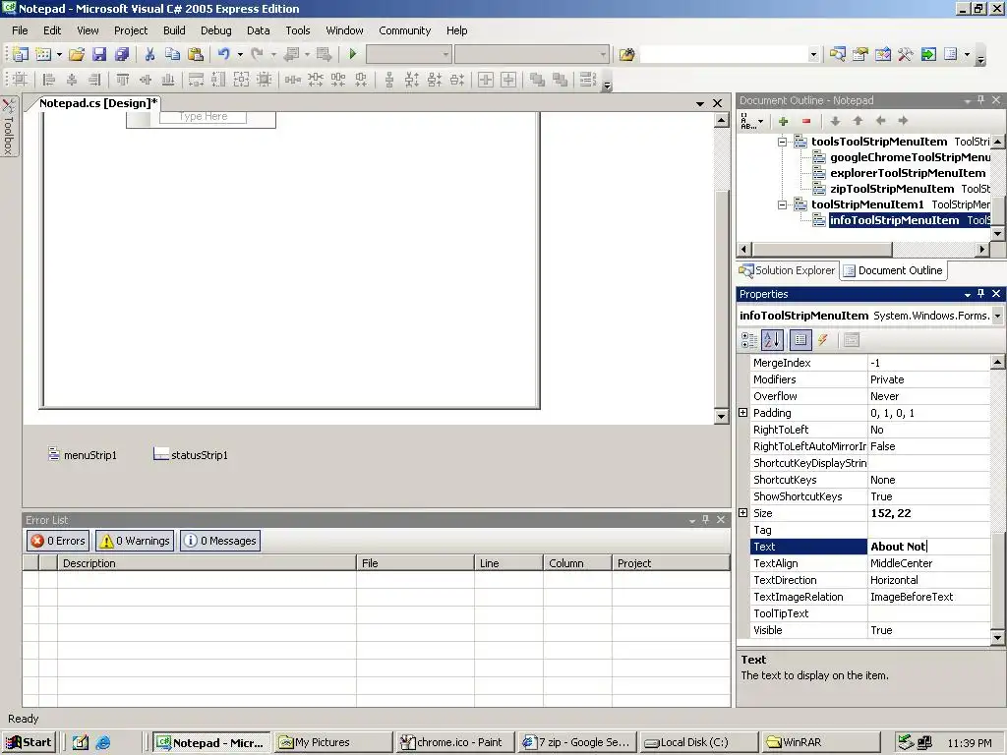Viewport: 1007px width, 755px height.
Task: Select zipToolStripMenuItem in Document Outline
Action: click(x=891, y=189)
